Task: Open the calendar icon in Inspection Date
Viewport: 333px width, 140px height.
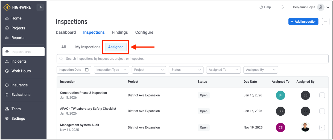Action: point(87,70)
